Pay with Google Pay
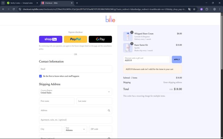223x139 pixels. pos(100,39)
